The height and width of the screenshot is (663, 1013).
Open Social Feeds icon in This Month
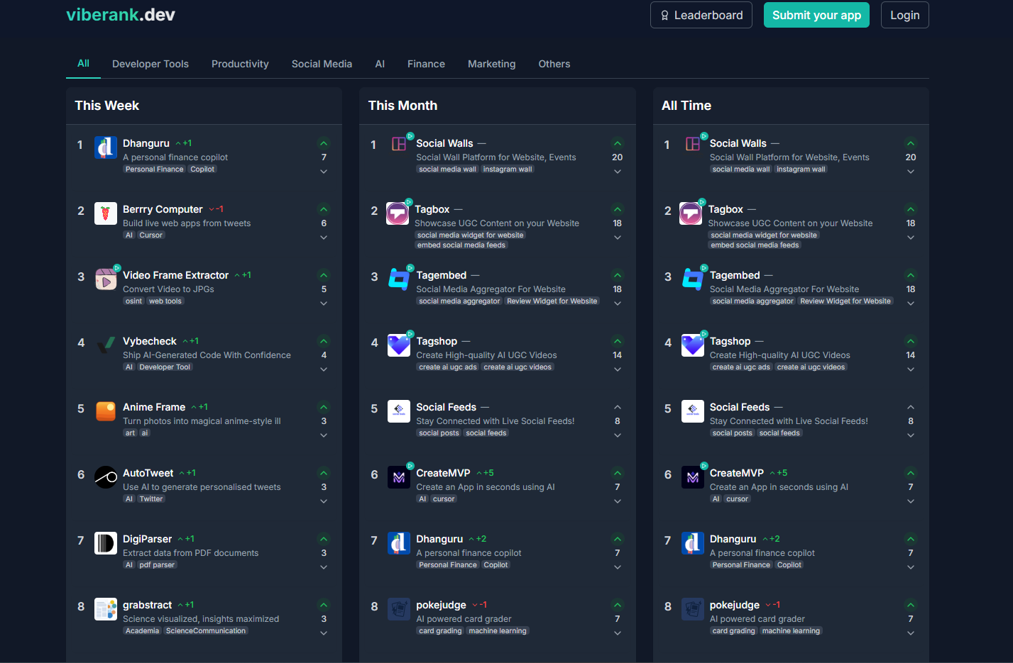[x=399, y=411]
